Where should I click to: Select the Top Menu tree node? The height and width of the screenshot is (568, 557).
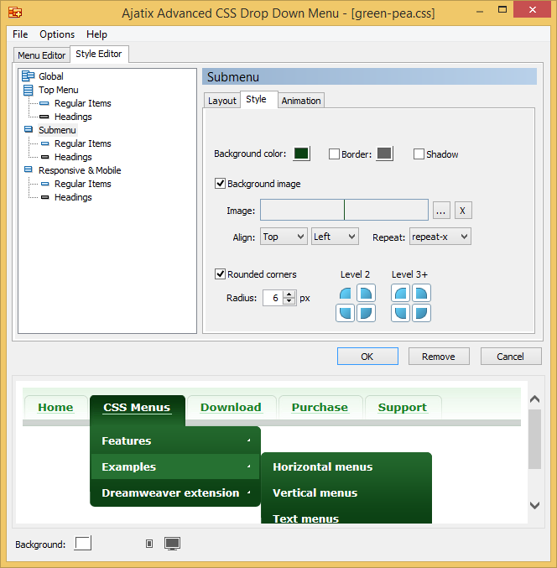click(x=59, y=90)
